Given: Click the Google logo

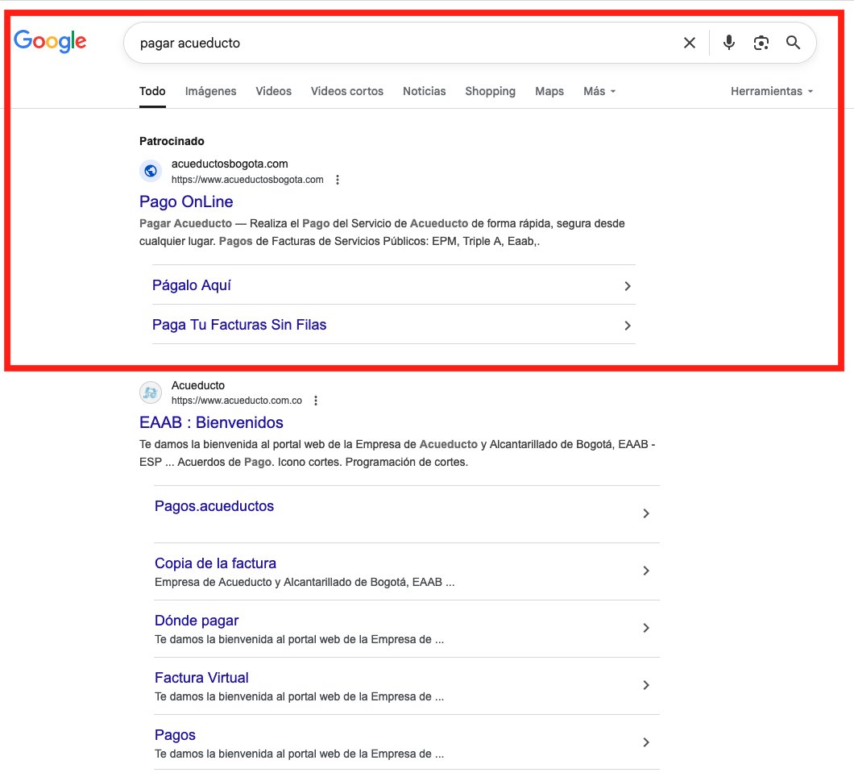Looking at the screenshot, I should point(50,42).
